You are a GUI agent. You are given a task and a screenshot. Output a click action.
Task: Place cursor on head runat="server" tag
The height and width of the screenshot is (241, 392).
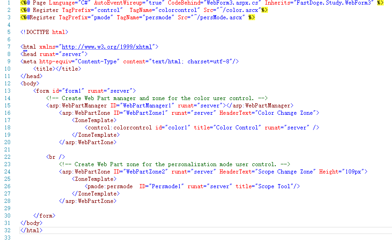54,54
